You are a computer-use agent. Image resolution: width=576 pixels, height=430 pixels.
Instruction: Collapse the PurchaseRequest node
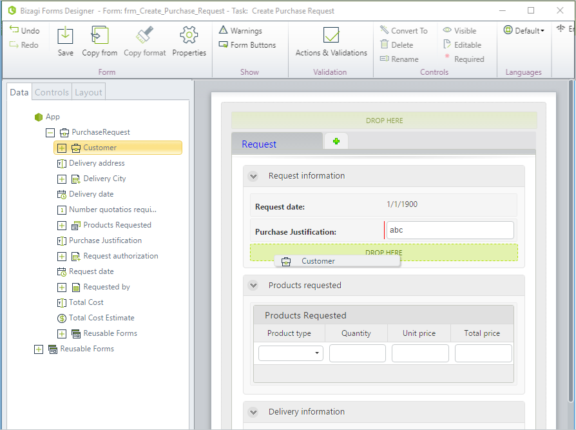coord(50,132)
